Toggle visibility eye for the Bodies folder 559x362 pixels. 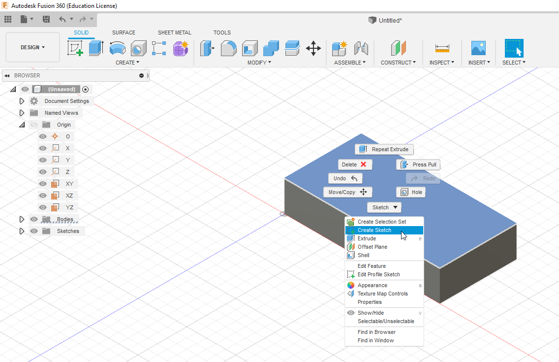pos(34,219)
